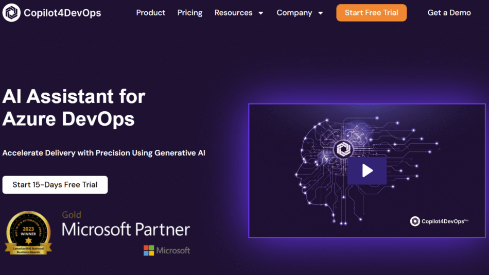Expand the Company dropdown arrow
Viewport: 489px width, 275px height.
pyautogui.click(x=320, y=13)
